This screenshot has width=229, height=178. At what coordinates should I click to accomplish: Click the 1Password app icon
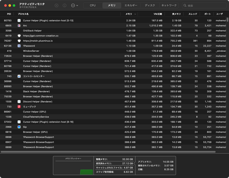point(19,46)
